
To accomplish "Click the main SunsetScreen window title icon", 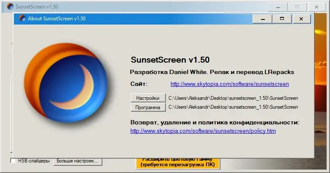I will (x=10, y=6).
